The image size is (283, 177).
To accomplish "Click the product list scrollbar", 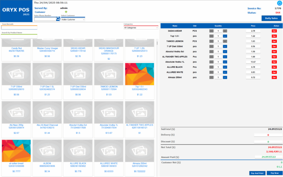I will 157,44.
